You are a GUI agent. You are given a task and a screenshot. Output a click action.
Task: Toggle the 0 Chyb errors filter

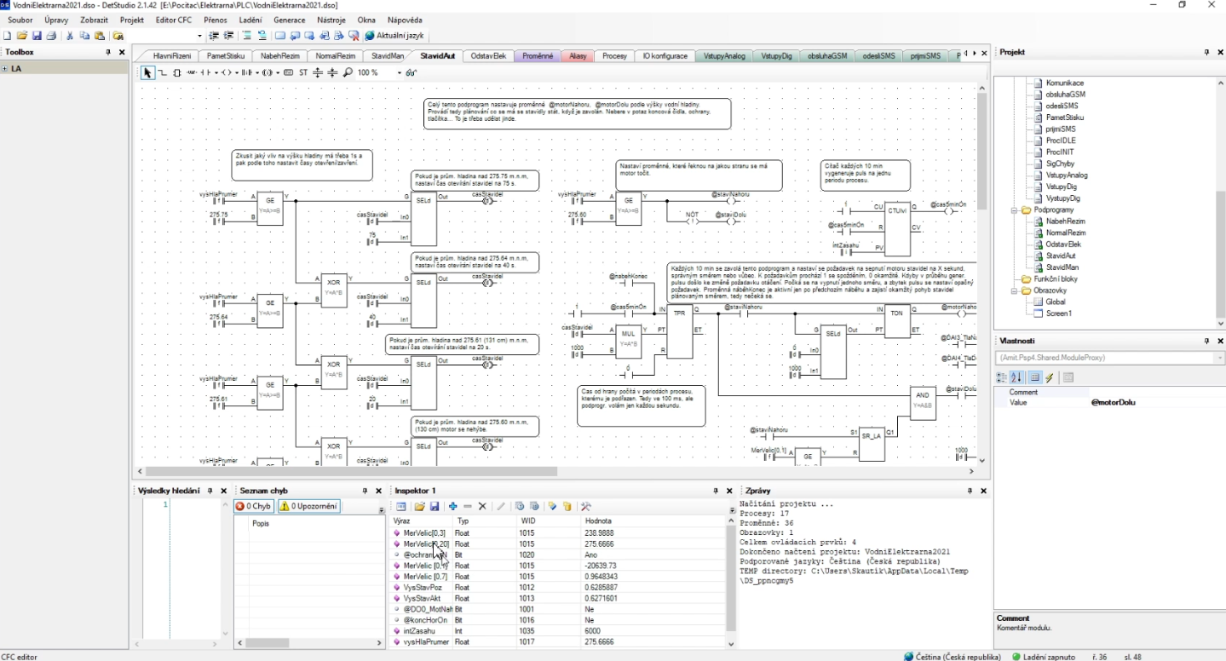click(253, 506)
